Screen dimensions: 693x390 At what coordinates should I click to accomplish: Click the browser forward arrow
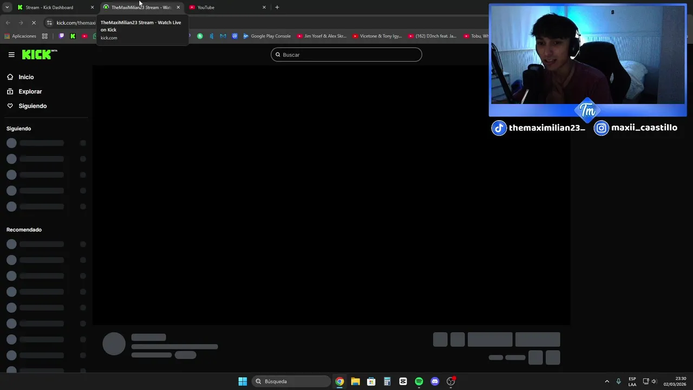pos(21,23)
